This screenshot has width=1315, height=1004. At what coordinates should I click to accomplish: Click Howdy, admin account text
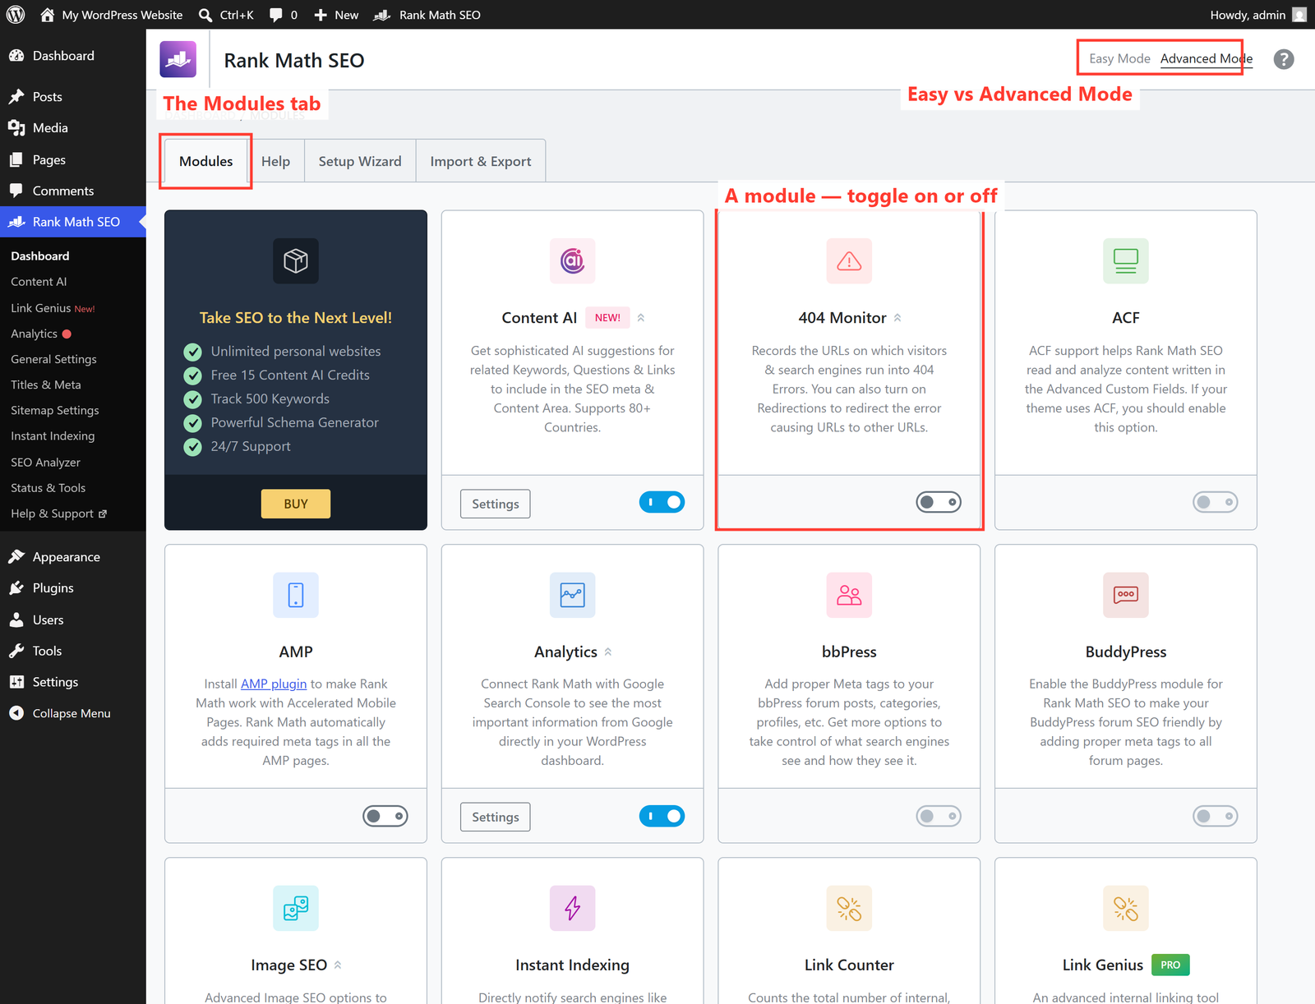pos(1248,15)
